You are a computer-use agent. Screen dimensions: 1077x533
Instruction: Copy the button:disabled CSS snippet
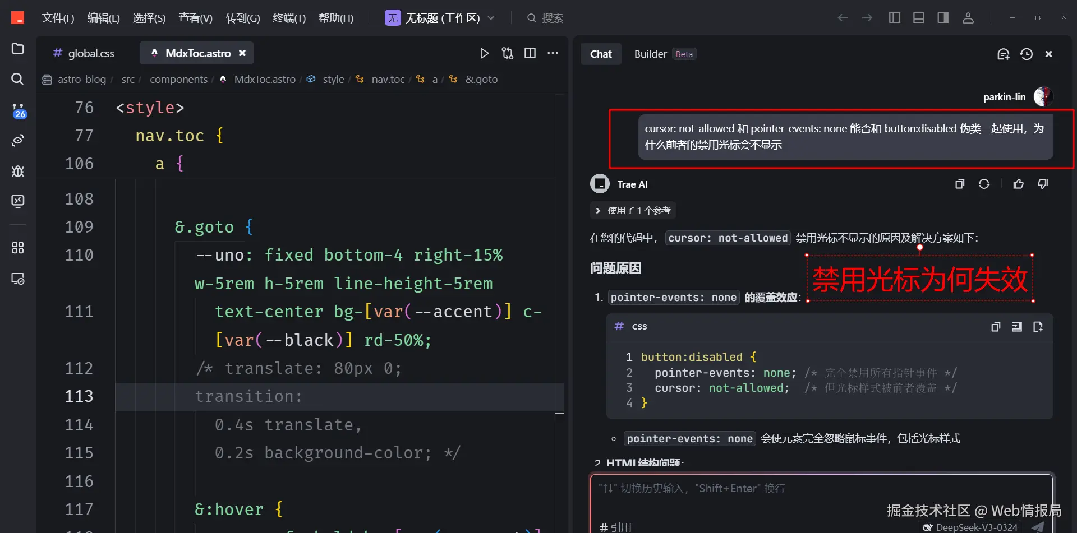(x=996, y=326)
